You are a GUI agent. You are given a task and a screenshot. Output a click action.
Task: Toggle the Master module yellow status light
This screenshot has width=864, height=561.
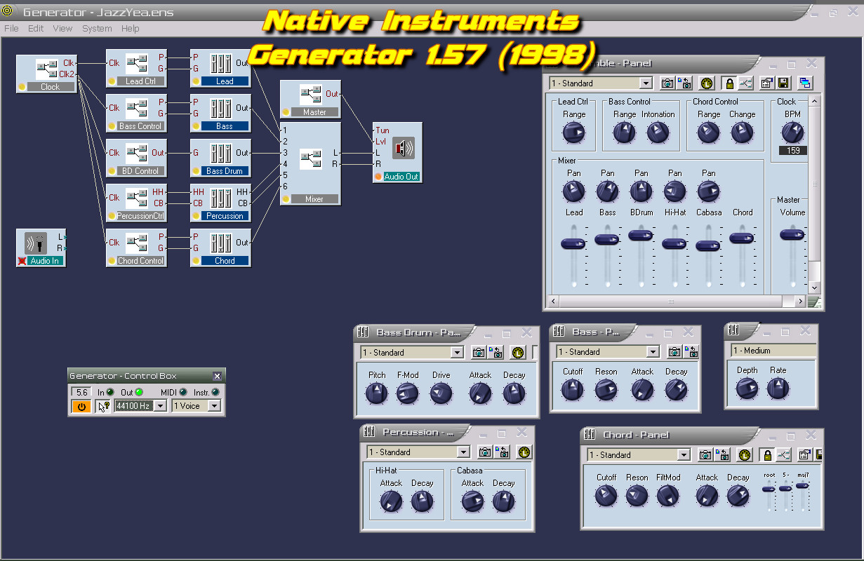coord(286,112)
